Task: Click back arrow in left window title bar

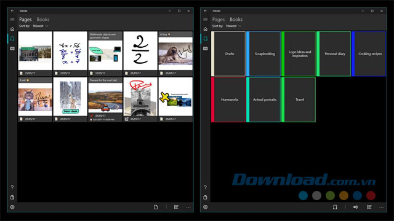Action: click(12, 11)
